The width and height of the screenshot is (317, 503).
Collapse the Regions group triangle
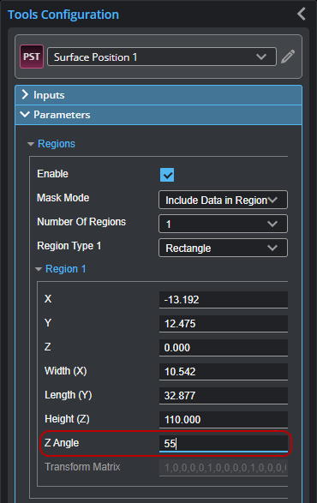pos(31,144)
